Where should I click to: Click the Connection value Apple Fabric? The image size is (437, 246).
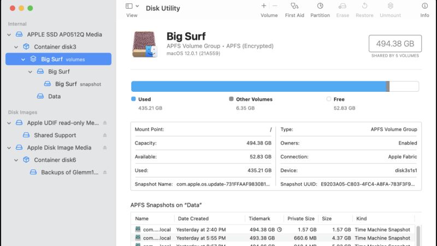click(403, 157)
